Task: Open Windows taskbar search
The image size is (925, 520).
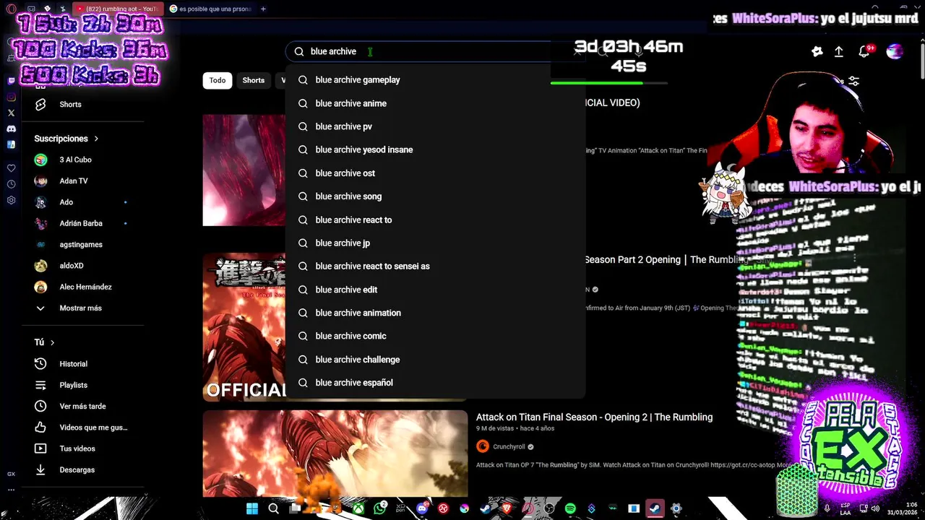Action: coord(273,508)
